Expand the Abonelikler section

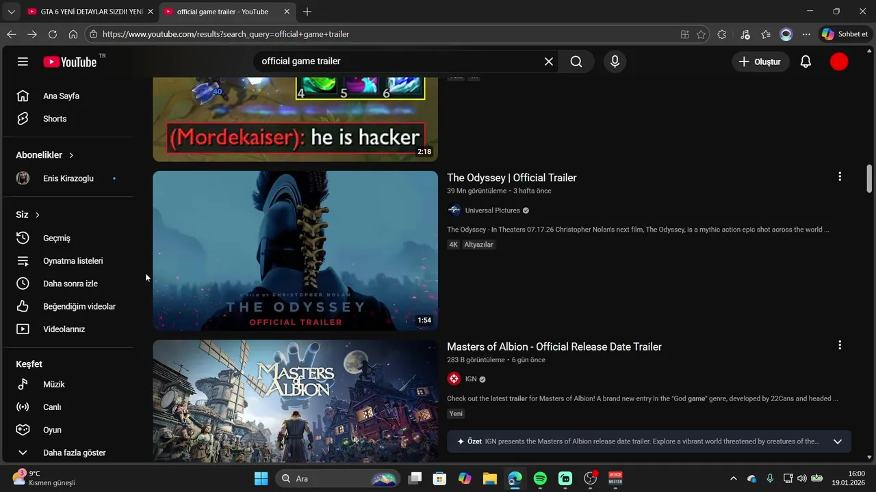pyautogui.click(x=44, y=155)
